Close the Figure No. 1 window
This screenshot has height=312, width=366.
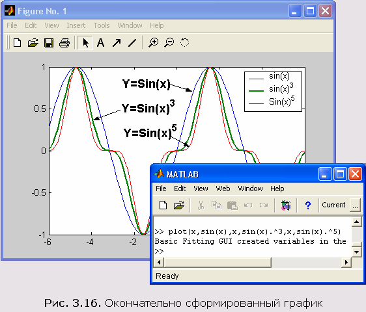pyautogui.click(x=325, y=10)
